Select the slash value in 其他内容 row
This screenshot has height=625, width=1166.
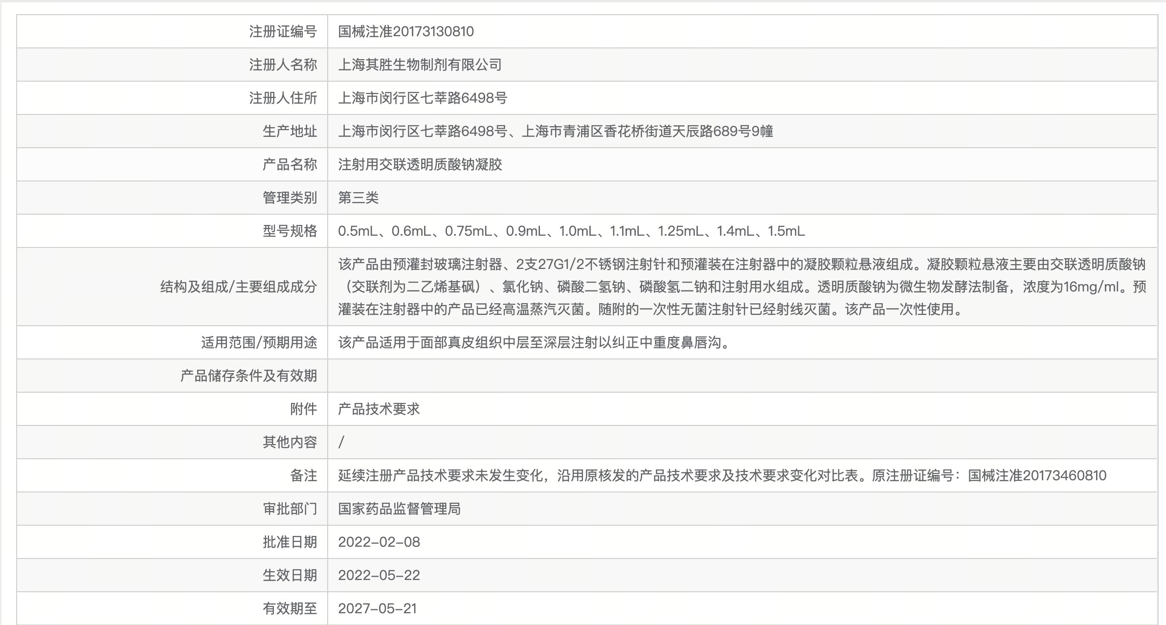pyautogui.click(x=341, y=442)
